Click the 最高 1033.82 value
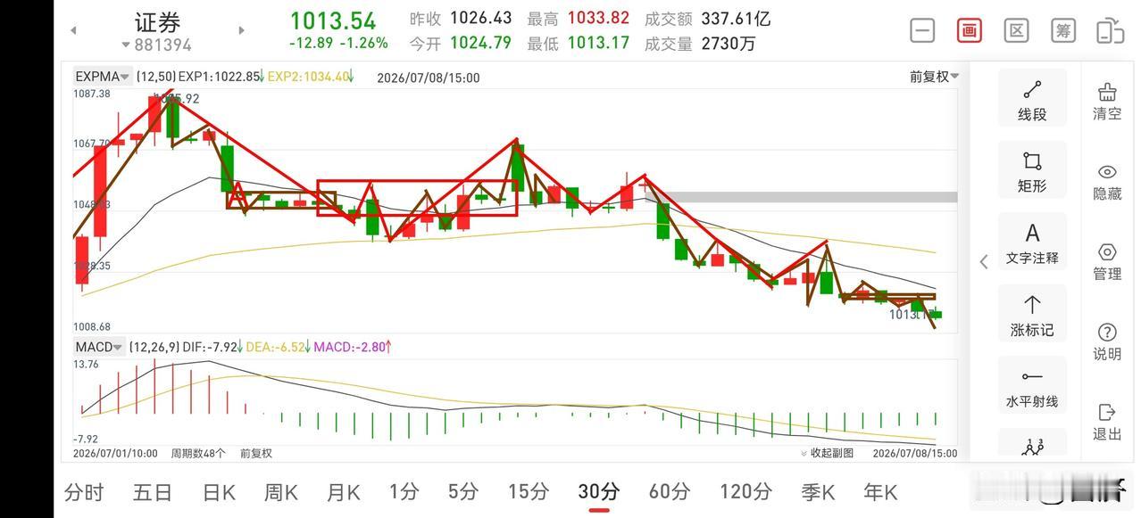The width and height of the screenshot is (1141, 518). point(598,18)
